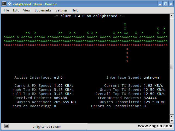Click MBytes Received value 205.659 MB
175x131 pixels.
pyautogui.click(x=65, y=102)
